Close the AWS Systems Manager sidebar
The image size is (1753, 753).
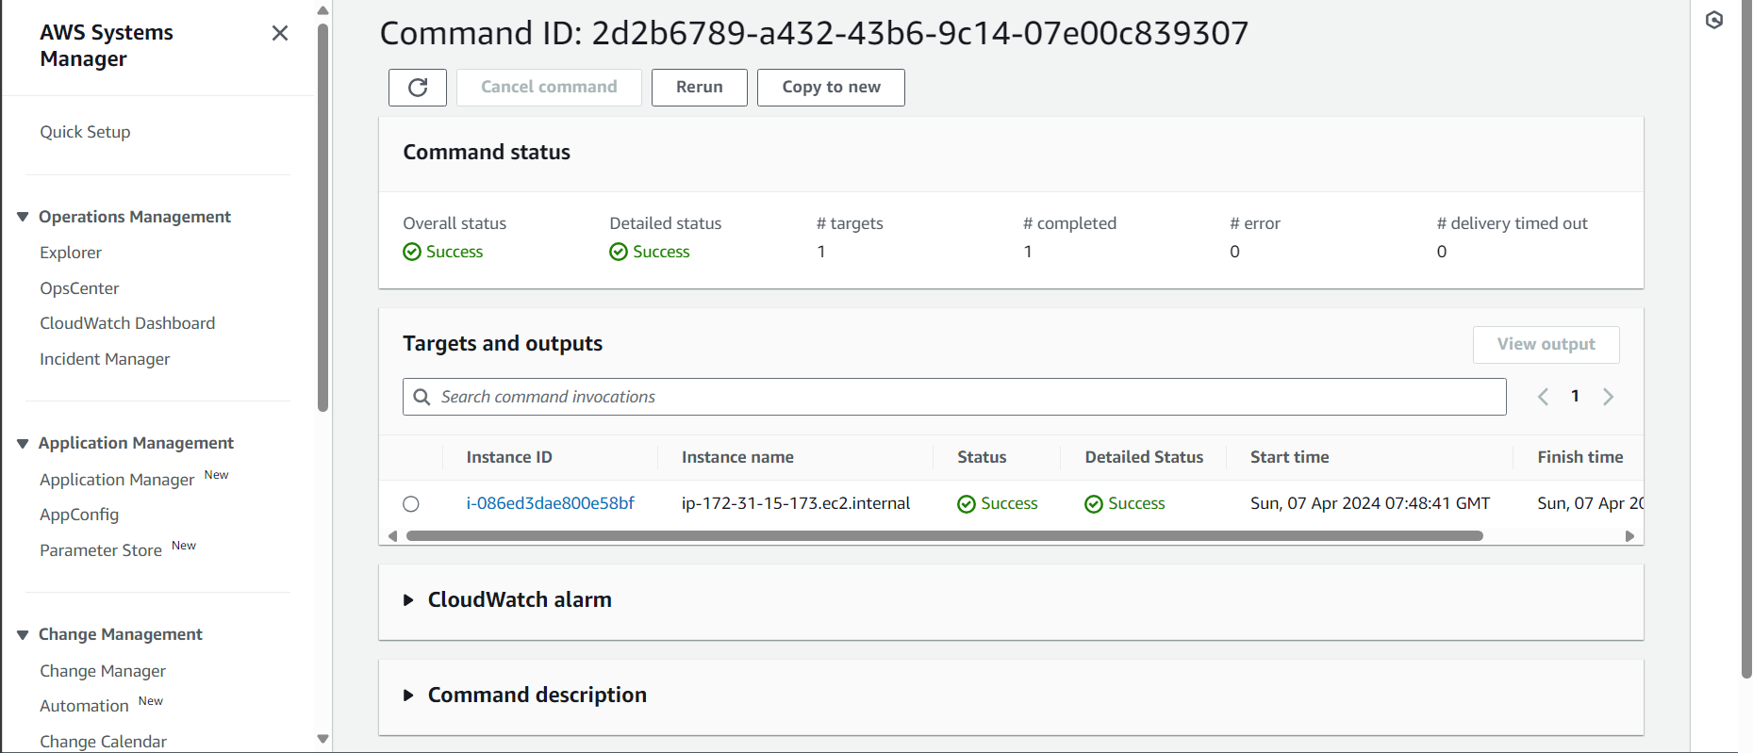coord(280,34)
